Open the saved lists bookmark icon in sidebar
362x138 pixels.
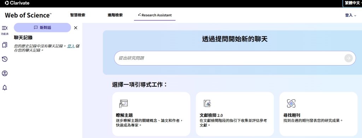click(5, 45)
